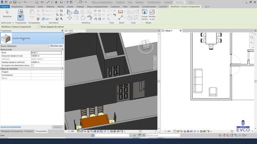257x144 pixels.
Task: Click the 1:100 scale in 3D view
Action: [x=71, y=131]
